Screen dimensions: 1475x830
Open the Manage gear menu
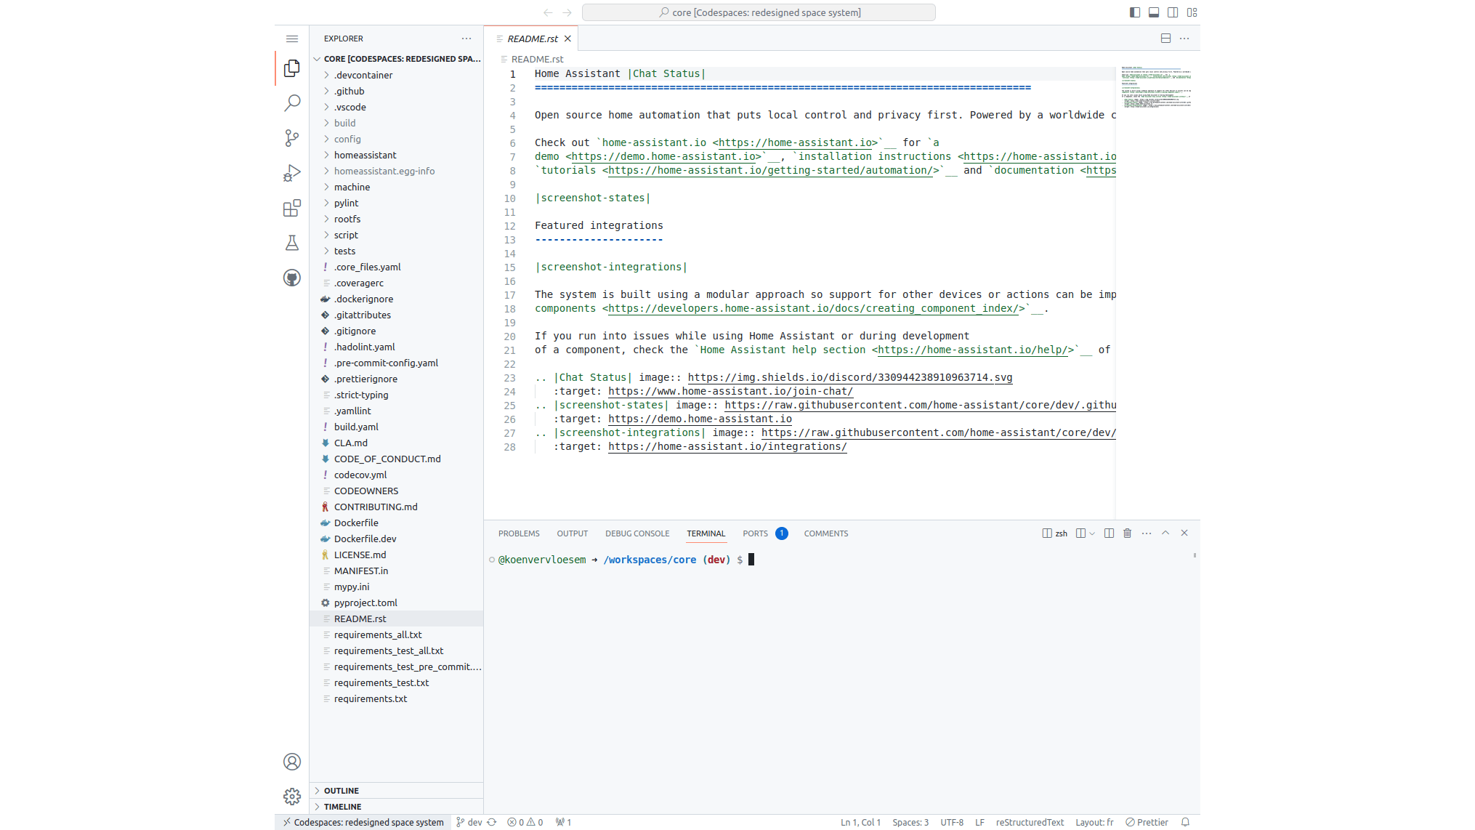coord(292,797)
